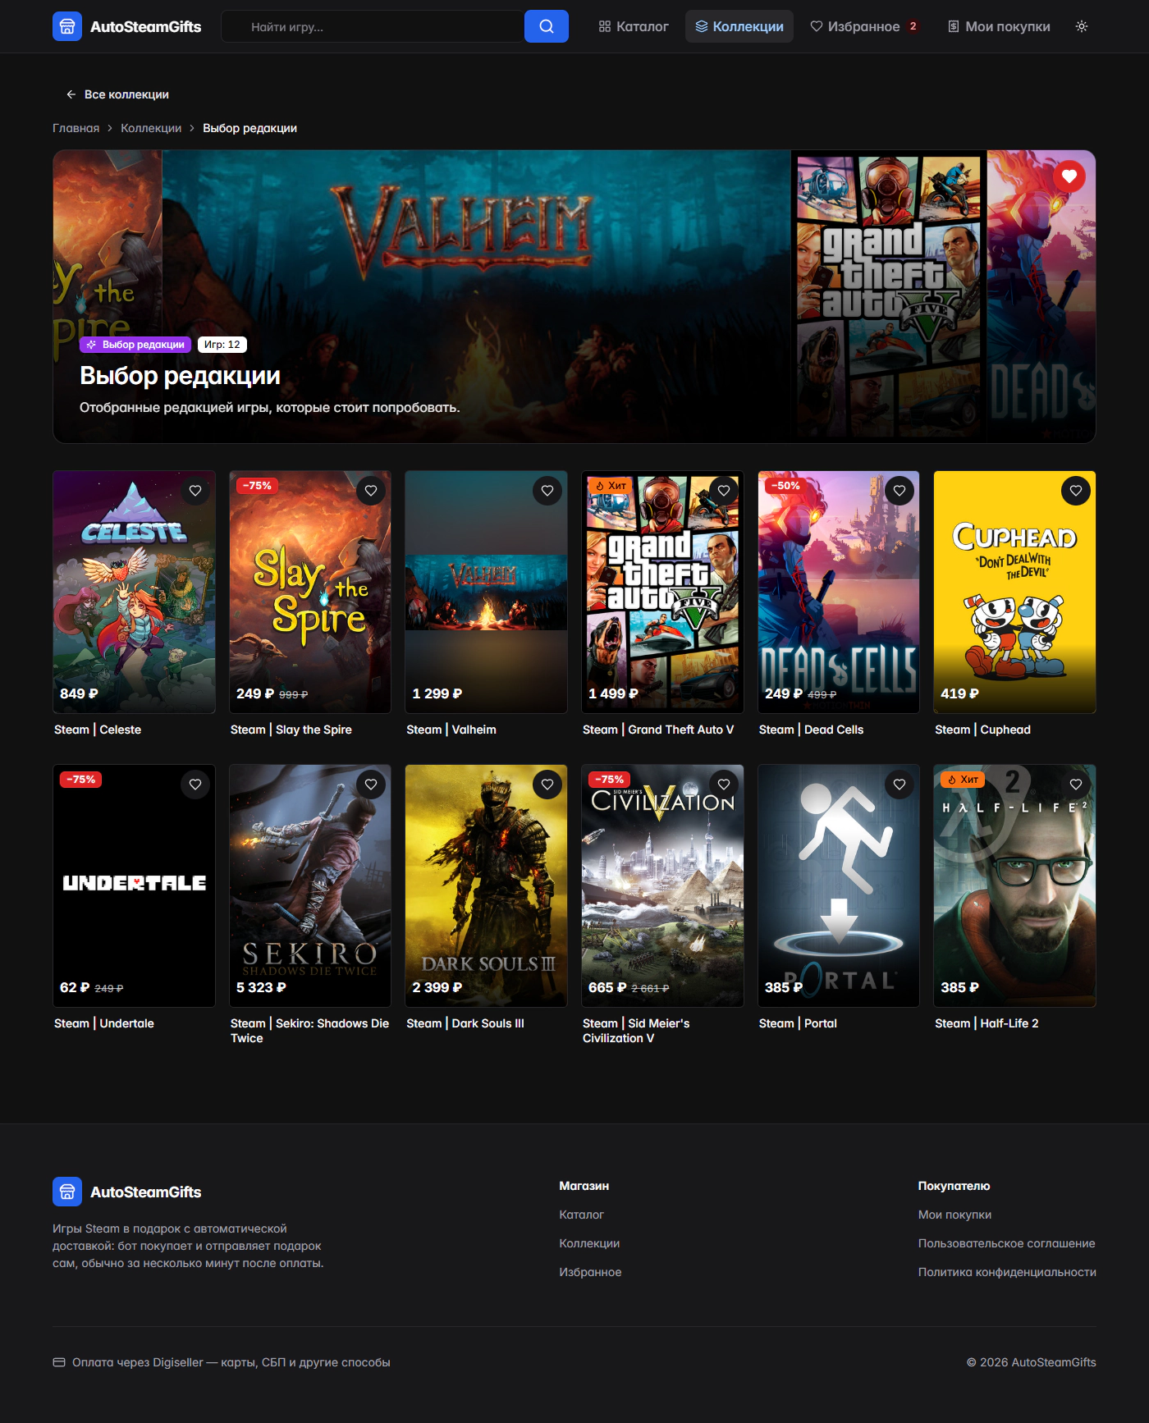
Task: Click the Steam | Half-Life 2 title
Action: (x=986, y=1023)
